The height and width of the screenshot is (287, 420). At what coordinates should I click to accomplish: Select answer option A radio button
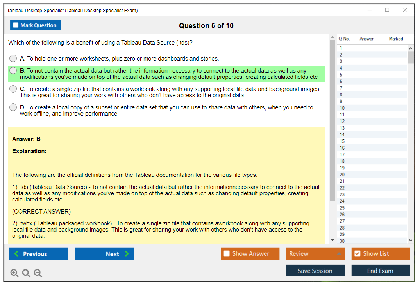click(x=13, y=59)
